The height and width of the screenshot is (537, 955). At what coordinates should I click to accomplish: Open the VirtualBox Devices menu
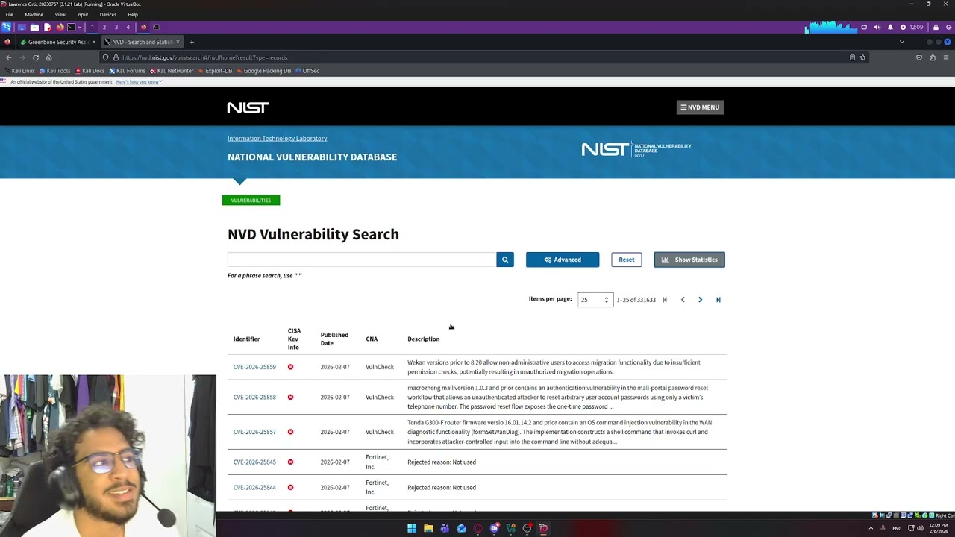[108, 14]
